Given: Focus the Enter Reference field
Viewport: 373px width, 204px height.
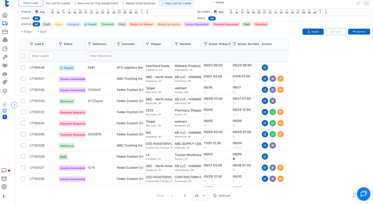Looking at the screenshot, I should (100, 56).
